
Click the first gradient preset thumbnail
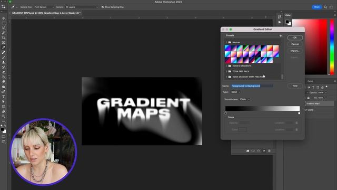coord(227,48)
